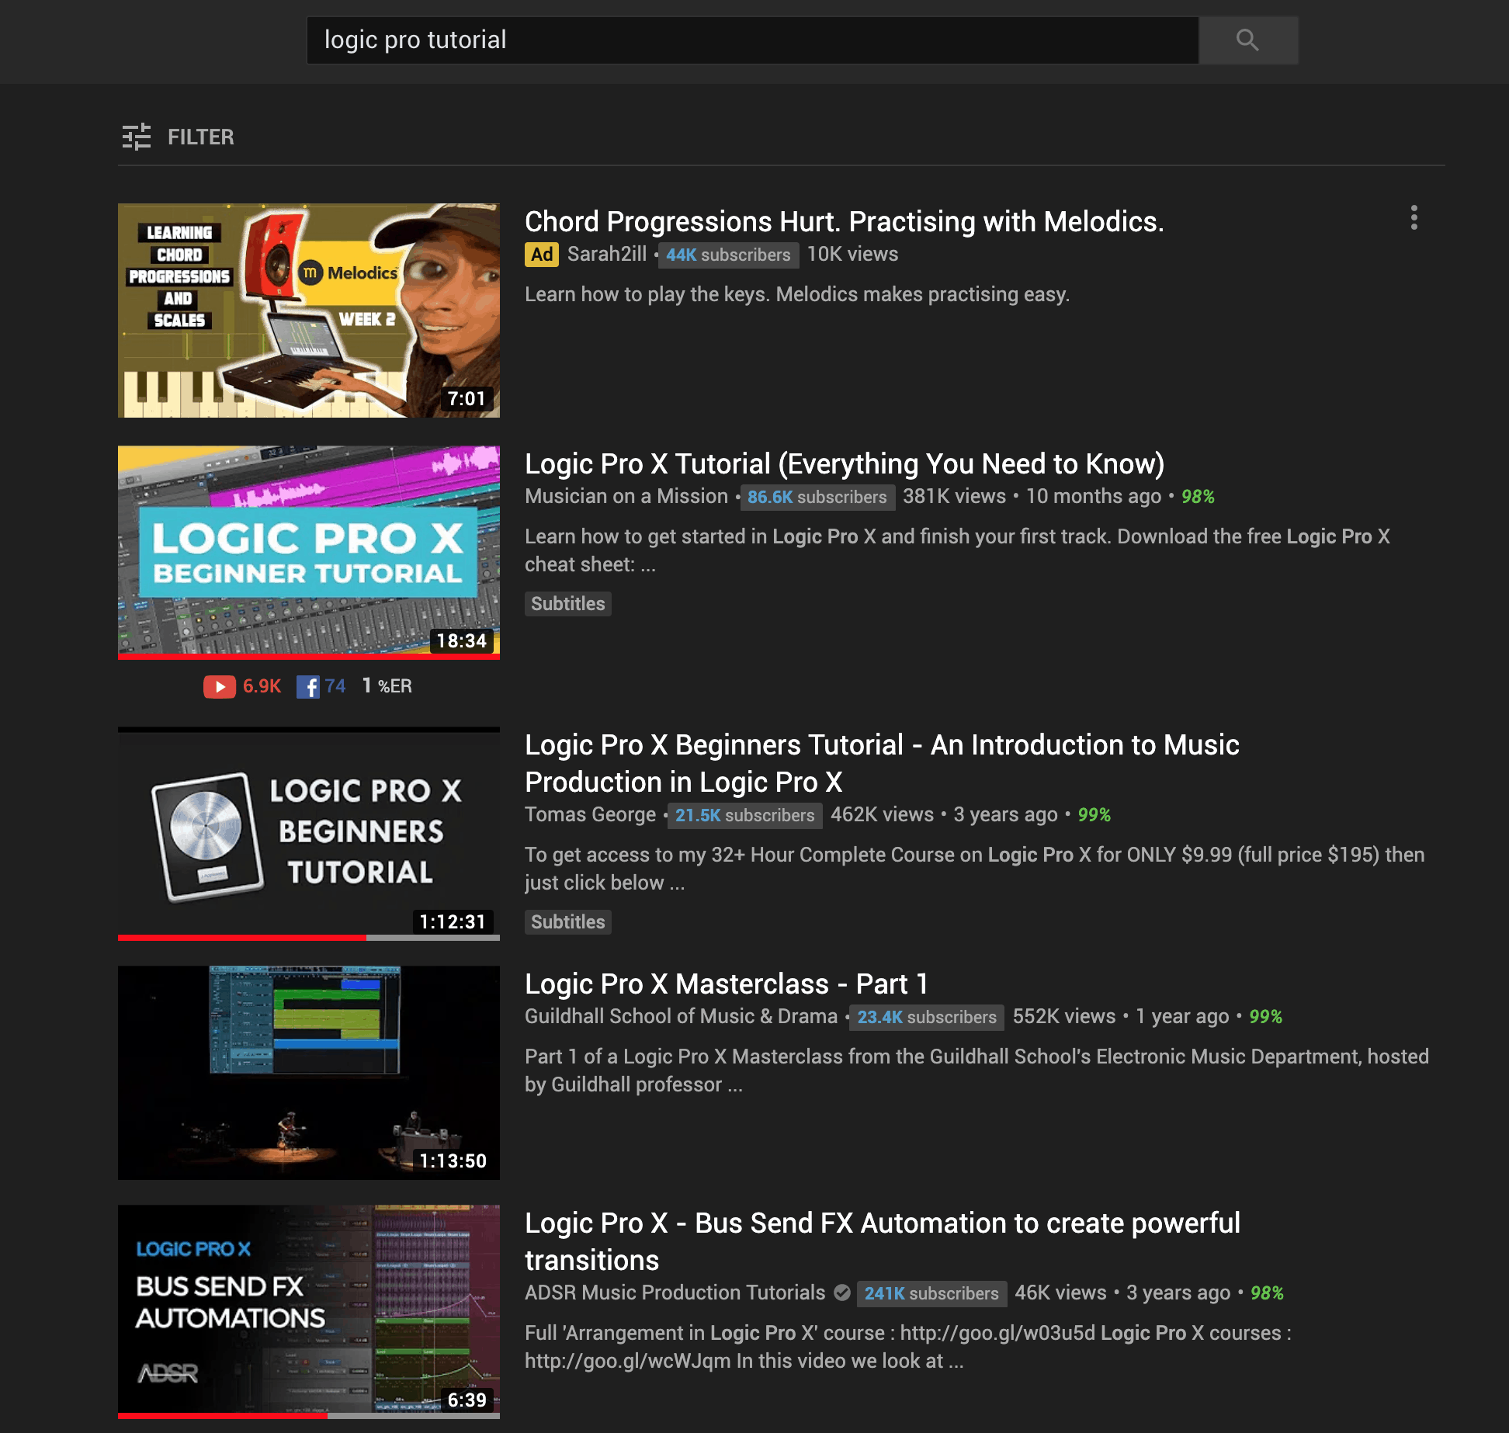Click the watch progress bar on 1:12:31 thumbnail
Viewport: 1509px width, 1433px height.
point(309,938)
